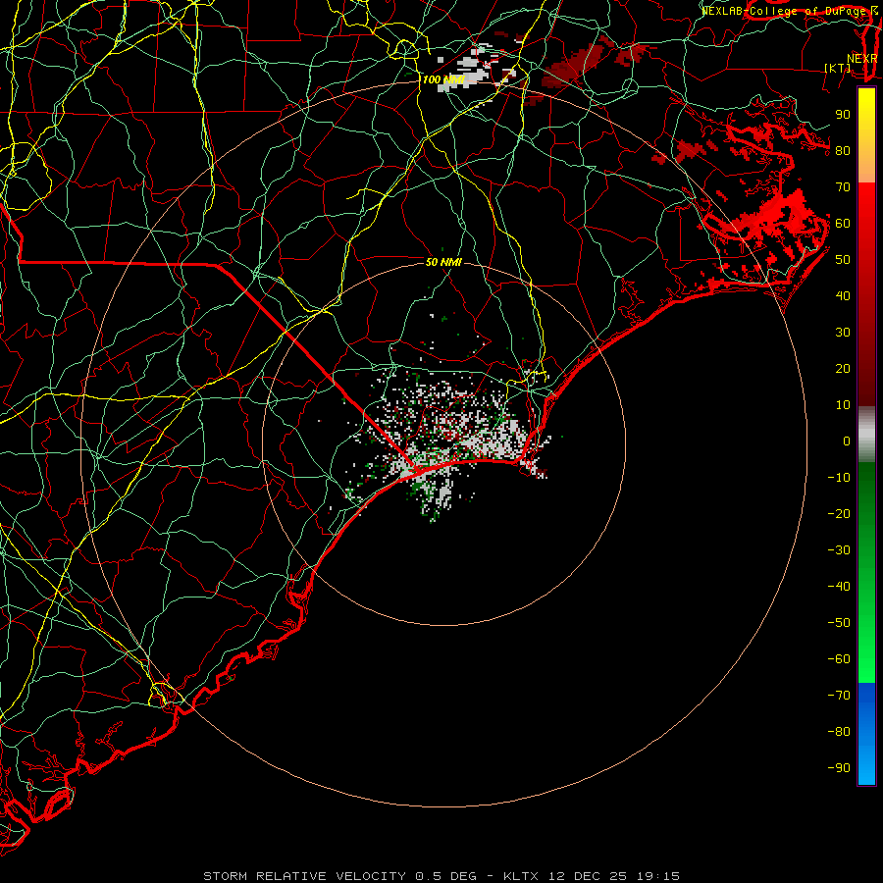
Task: Click the -20 value on velocity scale
Action: tap(839, 513)
